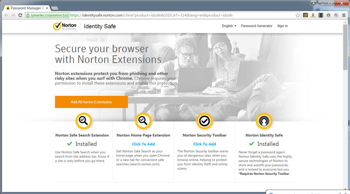Click To Add the Norton Security Toolbar
This screenshot has width=350, height=194.
coord(204,144)
